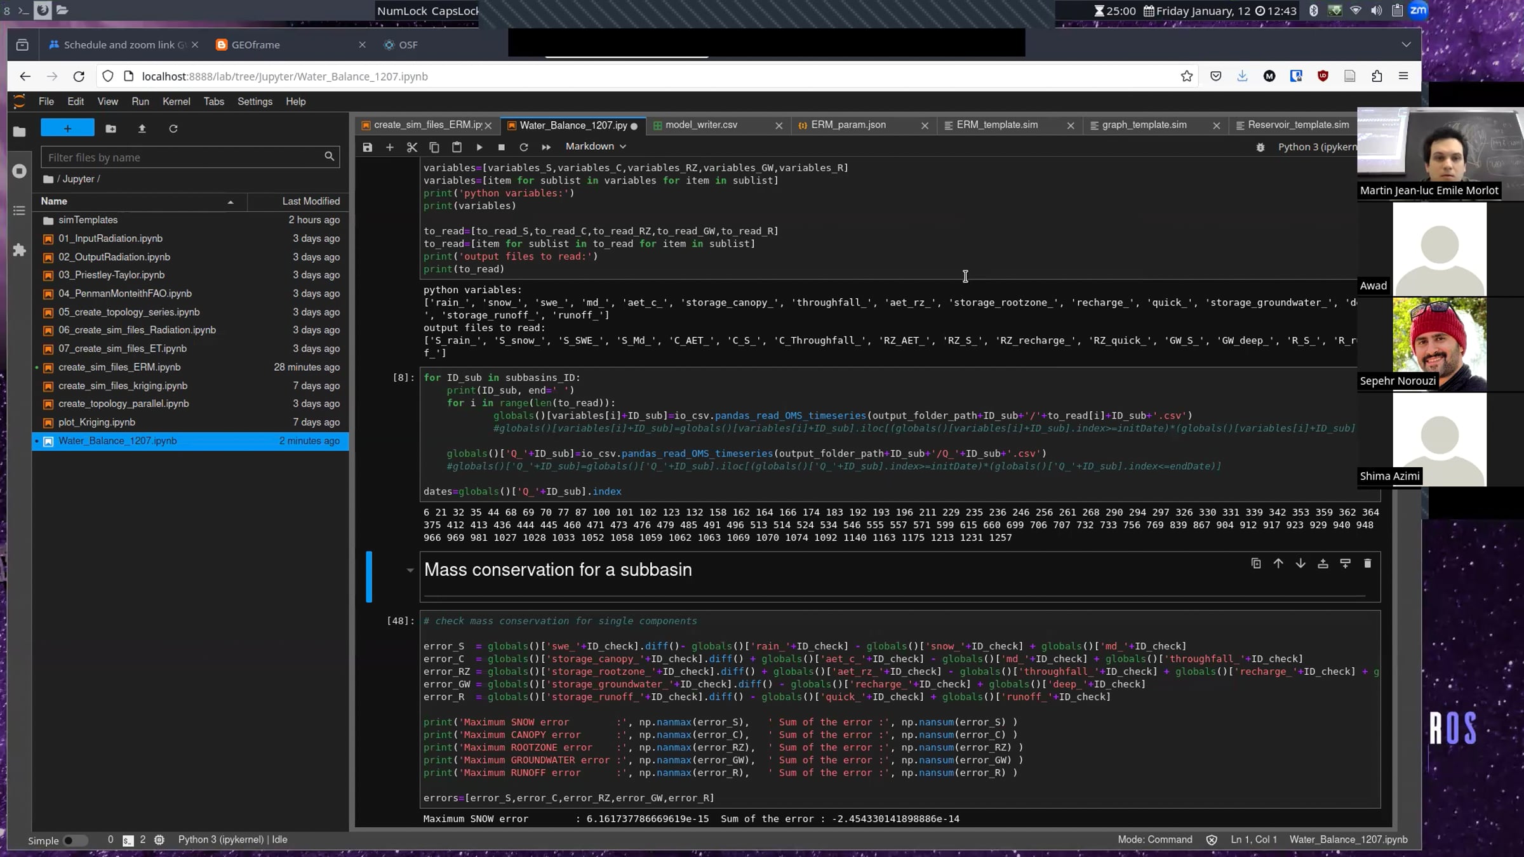Bookmark the page with the star icon

(x=1187, y=76)
